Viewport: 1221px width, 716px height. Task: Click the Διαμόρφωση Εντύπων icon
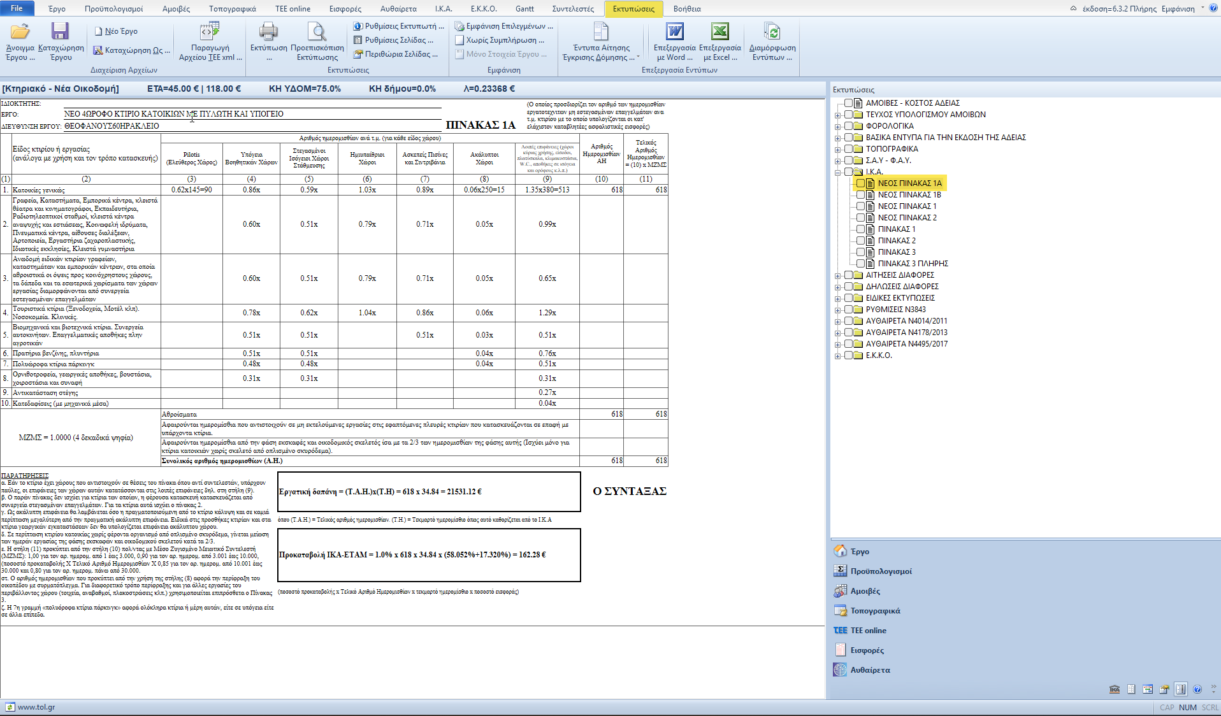click(x=772, y=32)
